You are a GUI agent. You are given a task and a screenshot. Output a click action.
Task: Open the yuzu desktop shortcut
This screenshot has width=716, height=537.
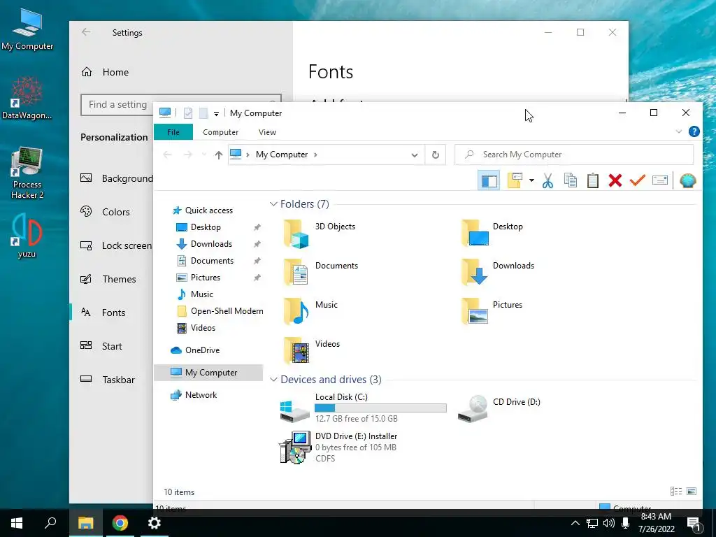[x=27, y=236]
